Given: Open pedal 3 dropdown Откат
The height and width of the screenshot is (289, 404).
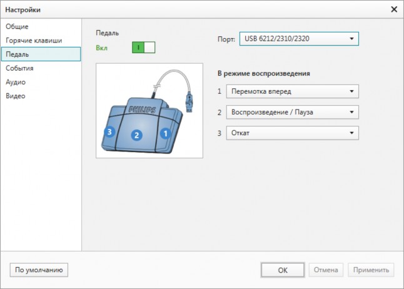Looking at the screenshot, I should coord(293,133).
